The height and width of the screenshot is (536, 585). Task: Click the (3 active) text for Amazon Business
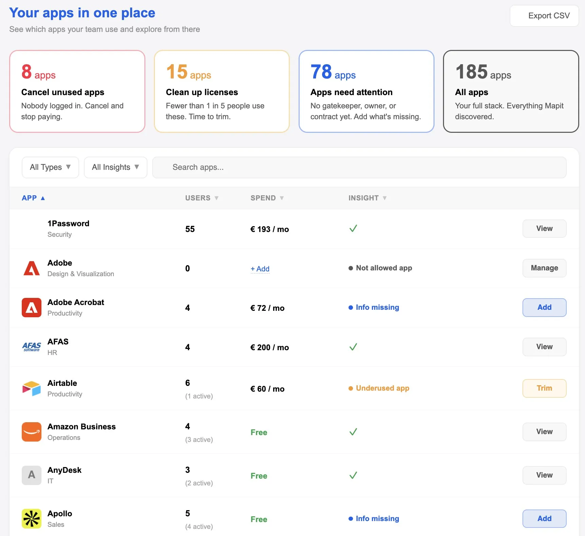[x=199, y=440]
